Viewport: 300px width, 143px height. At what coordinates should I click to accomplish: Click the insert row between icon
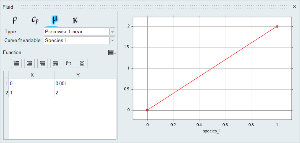[x=30, y=63]
